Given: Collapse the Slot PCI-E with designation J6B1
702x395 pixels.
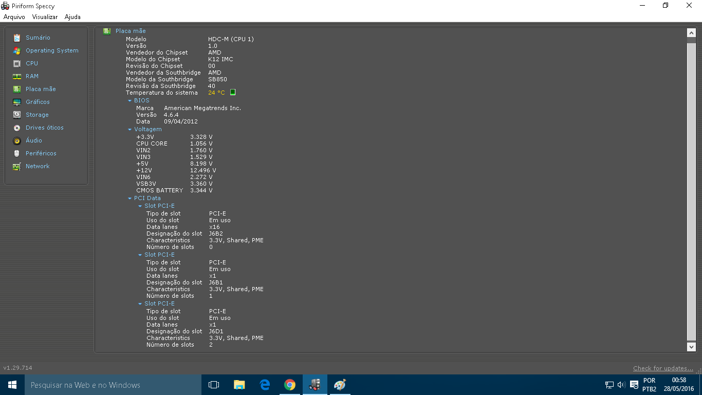Looking at the screenshot, I should pyautogui.click(x=140, y=255).
